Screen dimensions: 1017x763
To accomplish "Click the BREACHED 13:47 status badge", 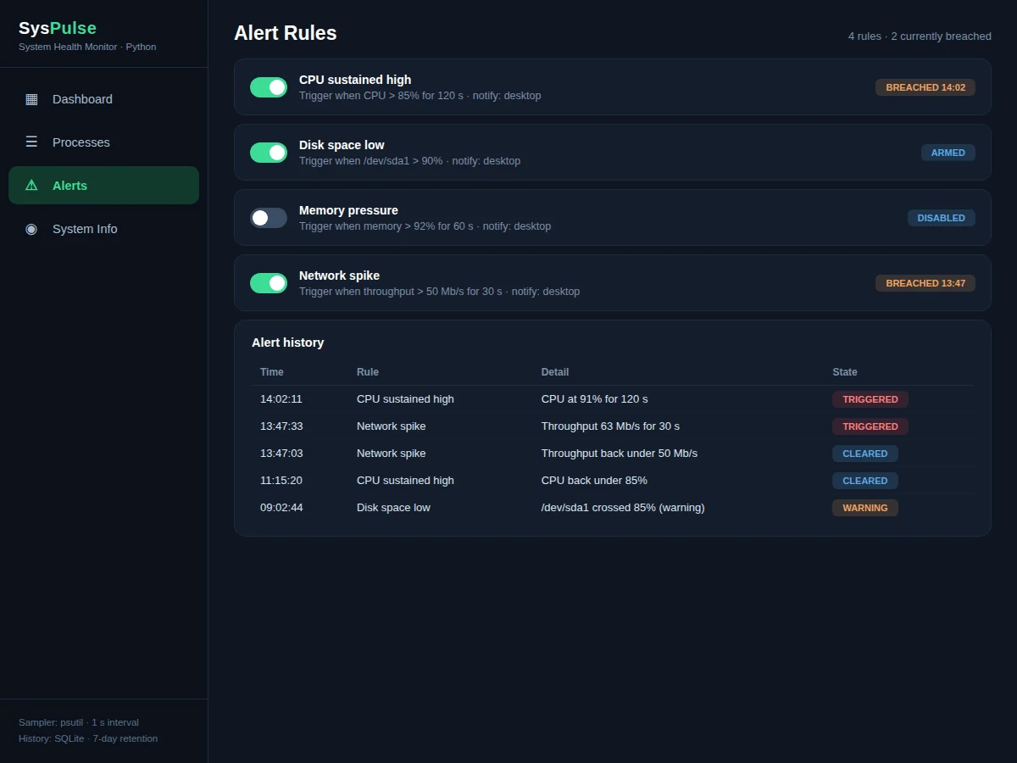I will coord(925,283).
